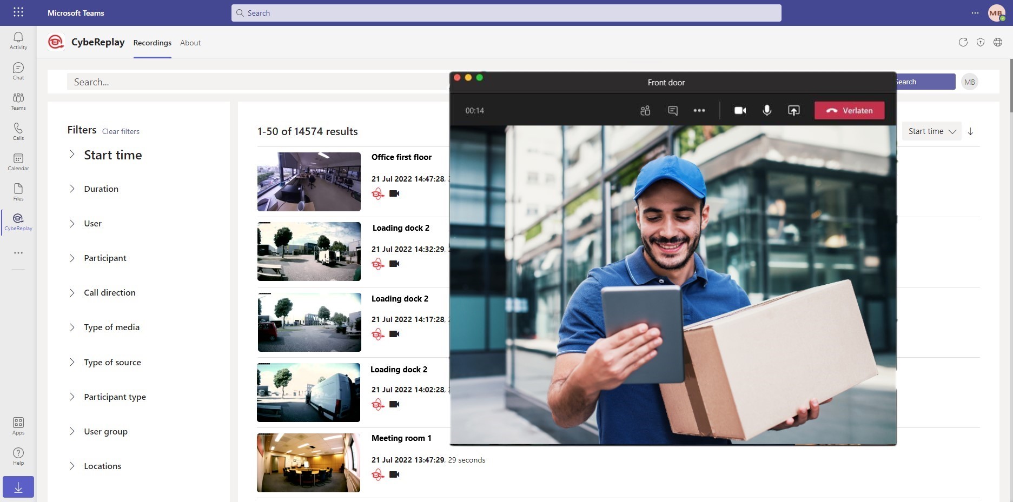Image resolution: width=1013 pixels, height=502 pixels.
Task: Toggle the sort direction arrow for results
Action: [971, 131]
